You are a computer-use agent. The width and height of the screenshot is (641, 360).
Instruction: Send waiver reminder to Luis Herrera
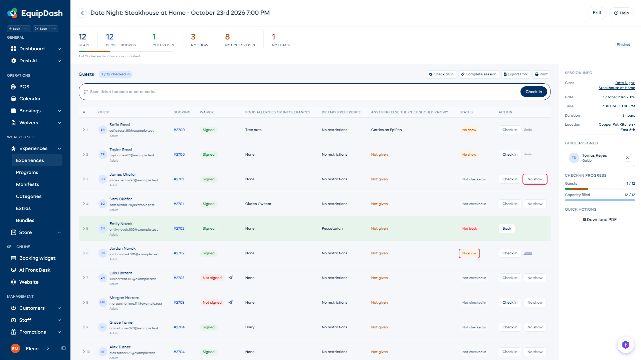230,278
